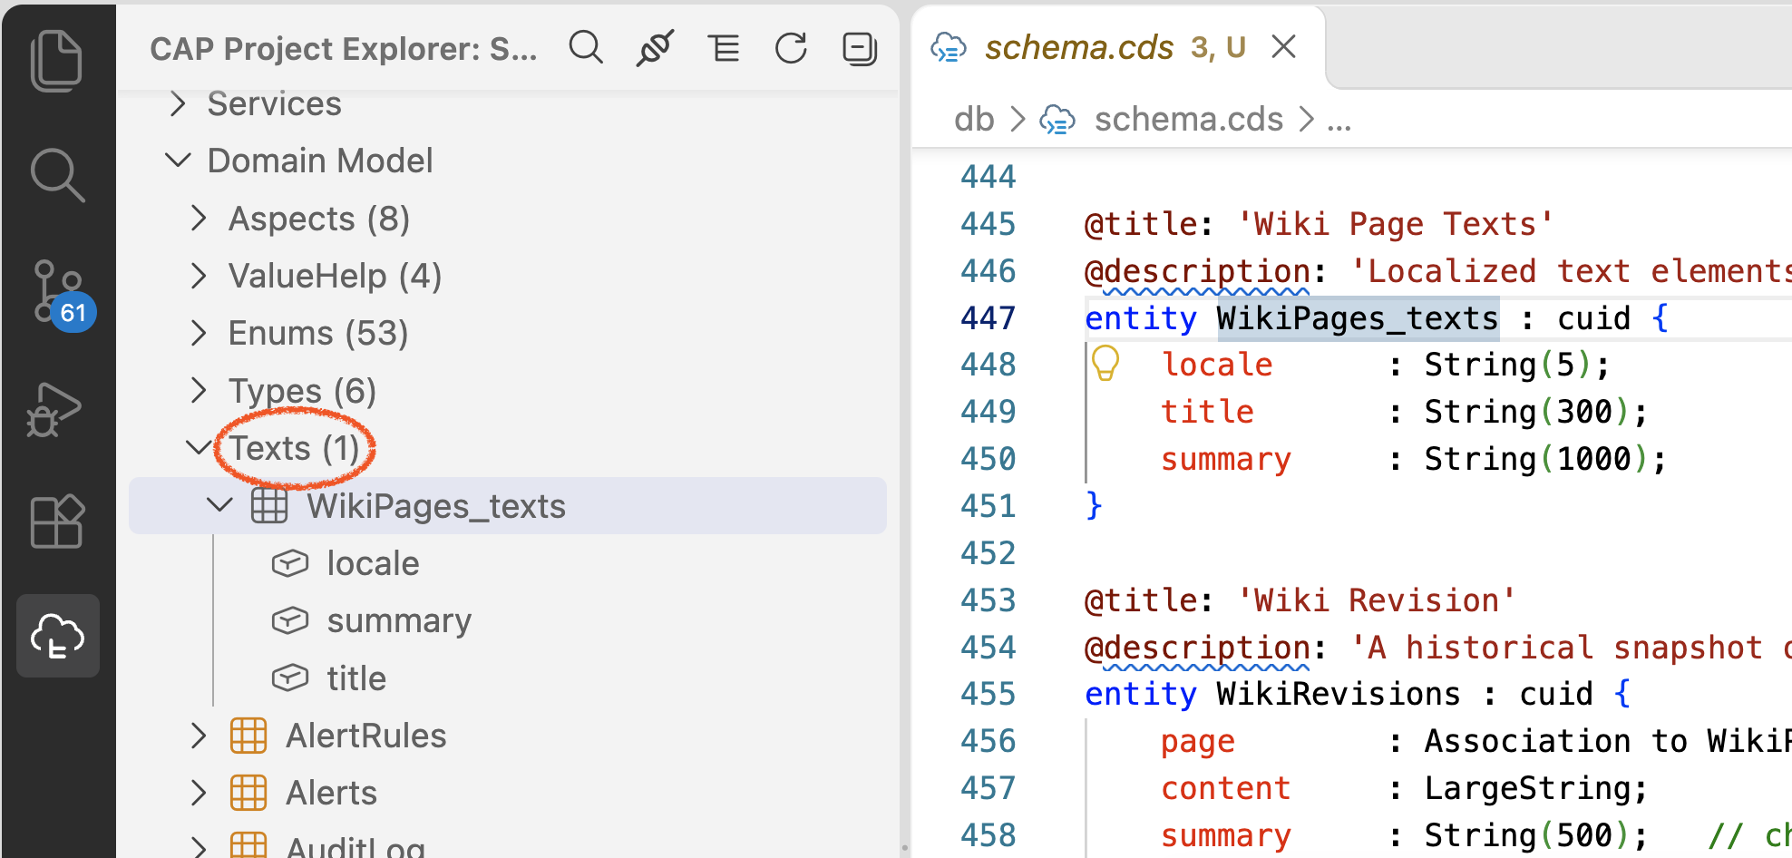
Task: Collapse the Domain Model node
Action: [178, 161]
